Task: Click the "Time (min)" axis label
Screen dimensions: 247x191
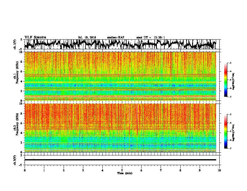Action: [x=125, y=173]
